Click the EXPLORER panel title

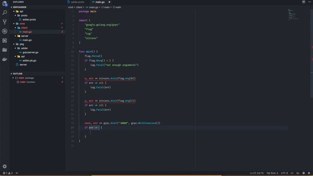(18, 2)
